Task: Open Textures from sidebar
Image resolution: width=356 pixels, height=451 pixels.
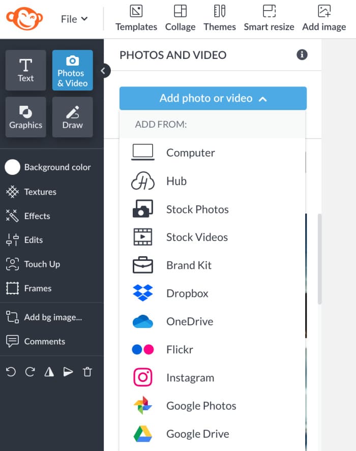Action: [32, 192]
